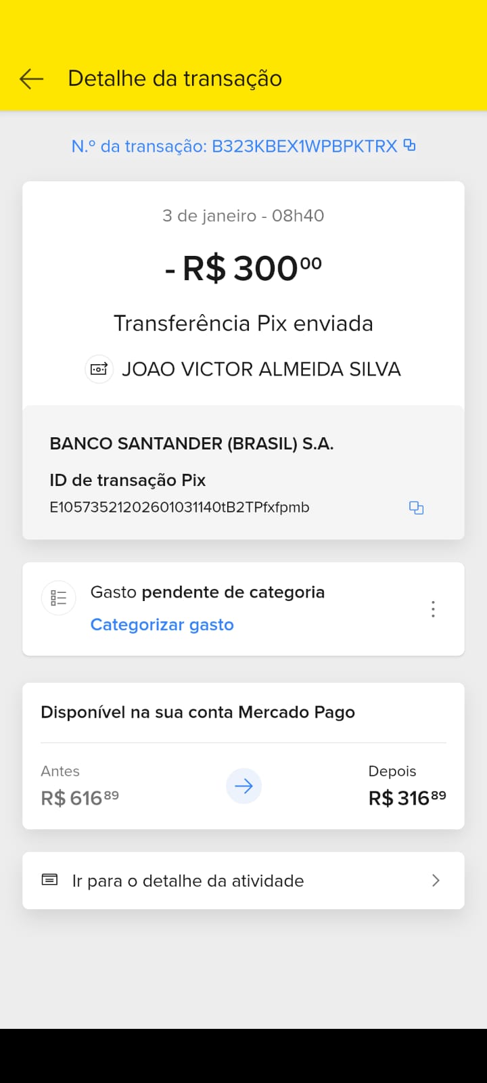Select the Pix ID text E1057352120...
The image size is (487, 1083).
(x=179, y=508)
